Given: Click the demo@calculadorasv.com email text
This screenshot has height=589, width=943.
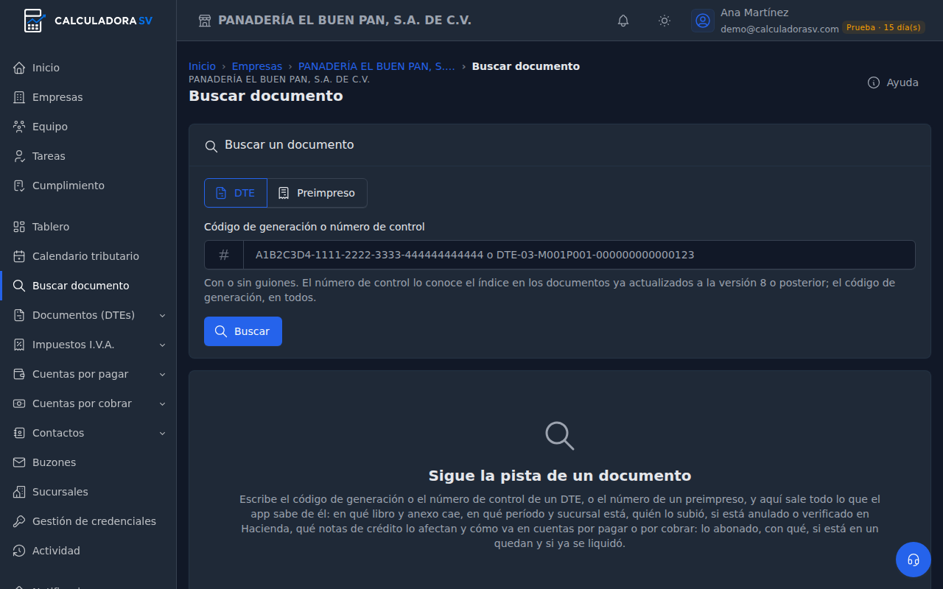Looking at the screenshot, I should point(779,29).
